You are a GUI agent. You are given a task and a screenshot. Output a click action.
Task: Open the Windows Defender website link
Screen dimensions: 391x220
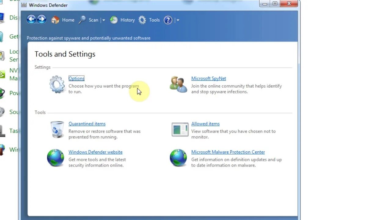pos(95,152)
